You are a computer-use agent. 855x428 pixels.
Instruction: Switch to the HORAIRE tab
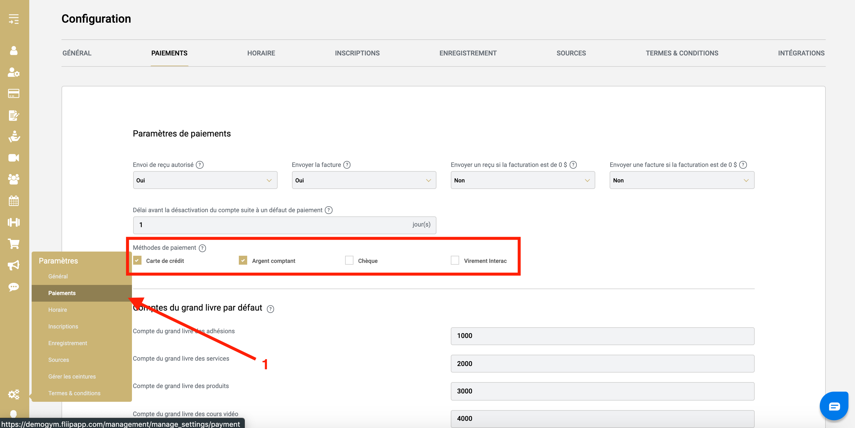(x=261, y=53)
